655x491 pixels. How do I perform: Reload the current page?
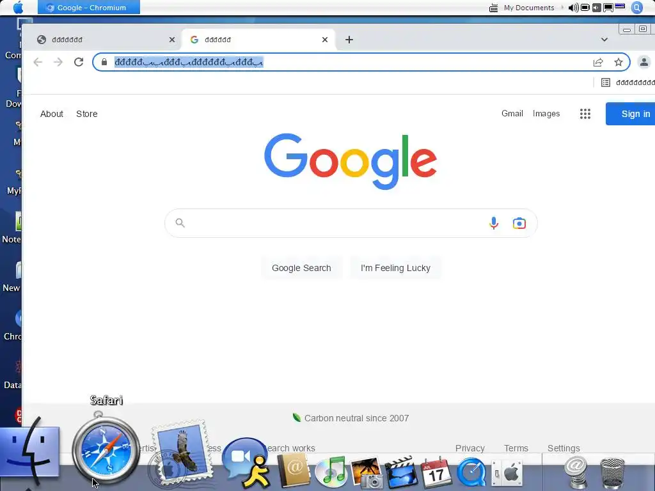click(79, 62)
